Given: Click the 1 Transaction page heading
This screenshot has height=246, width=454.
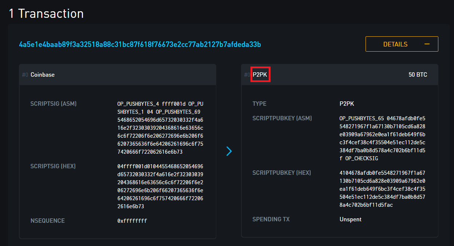Looking at the screenshot, I should click(46, 13).
